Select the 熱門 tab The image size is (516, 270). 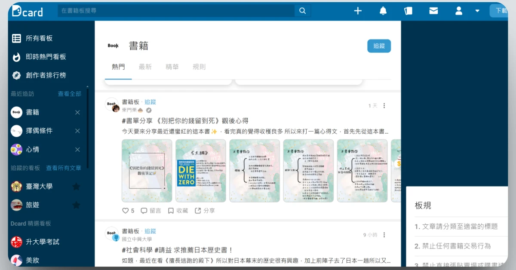(x=118, y=67)
